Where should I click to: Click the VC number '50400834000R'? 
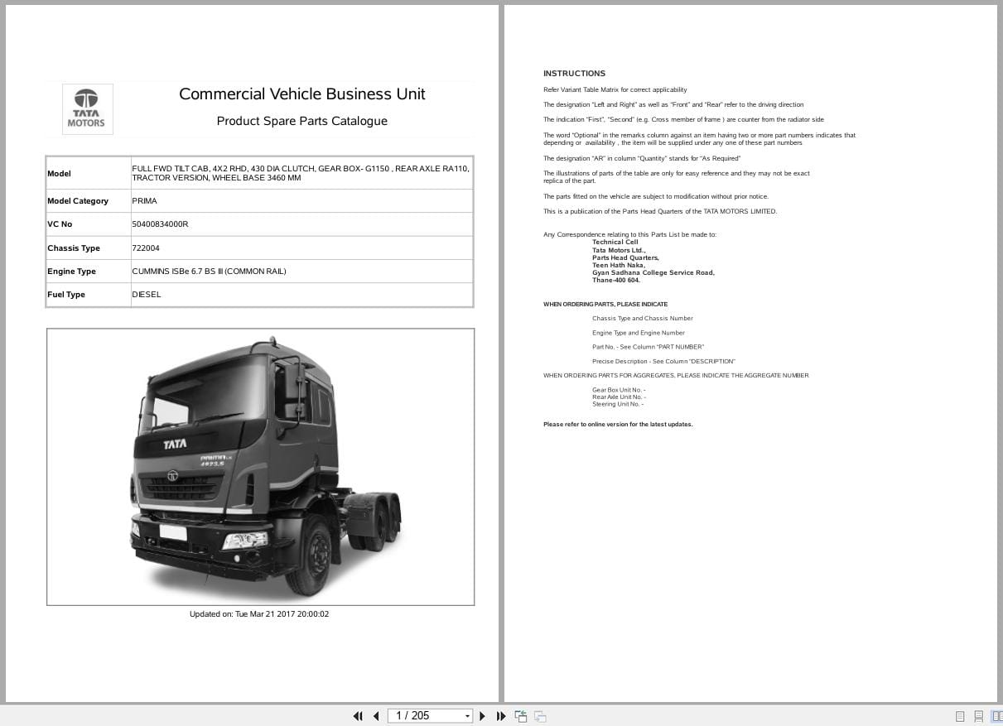[x=160, y=224]
